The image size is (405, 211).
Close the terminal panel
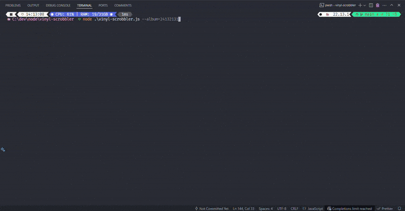(399, 5)
